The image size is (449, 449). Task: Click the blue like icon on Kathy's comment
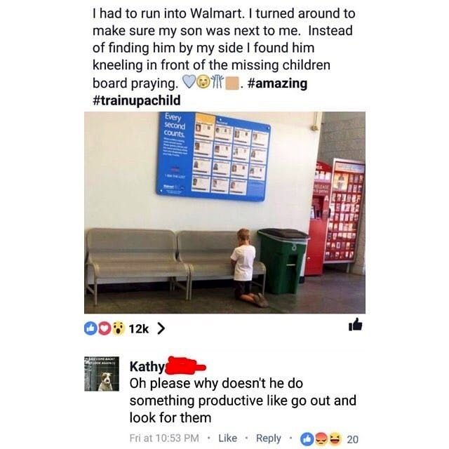coord(306,439)
